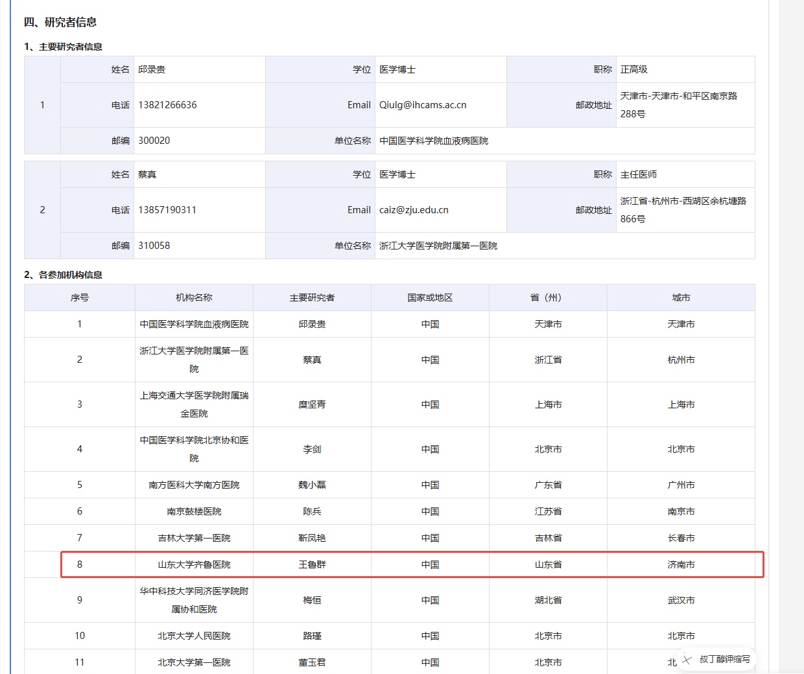Click the 北京大学人民医院 institution cell
This screenshot has height=674, width=804.
point(194,636)
